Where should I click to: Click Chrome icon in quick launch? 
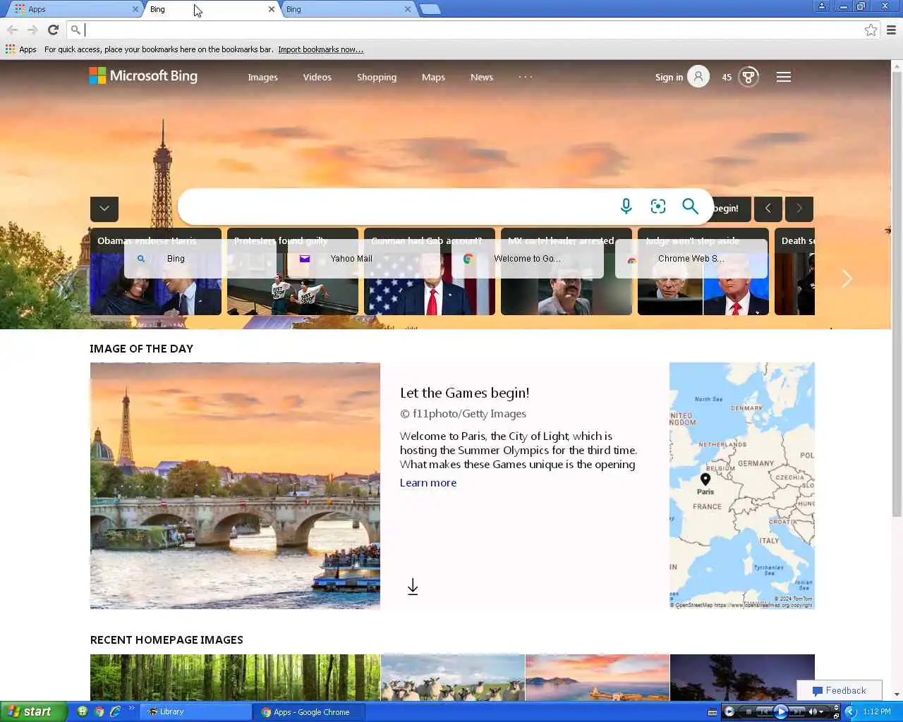point(99,711)
